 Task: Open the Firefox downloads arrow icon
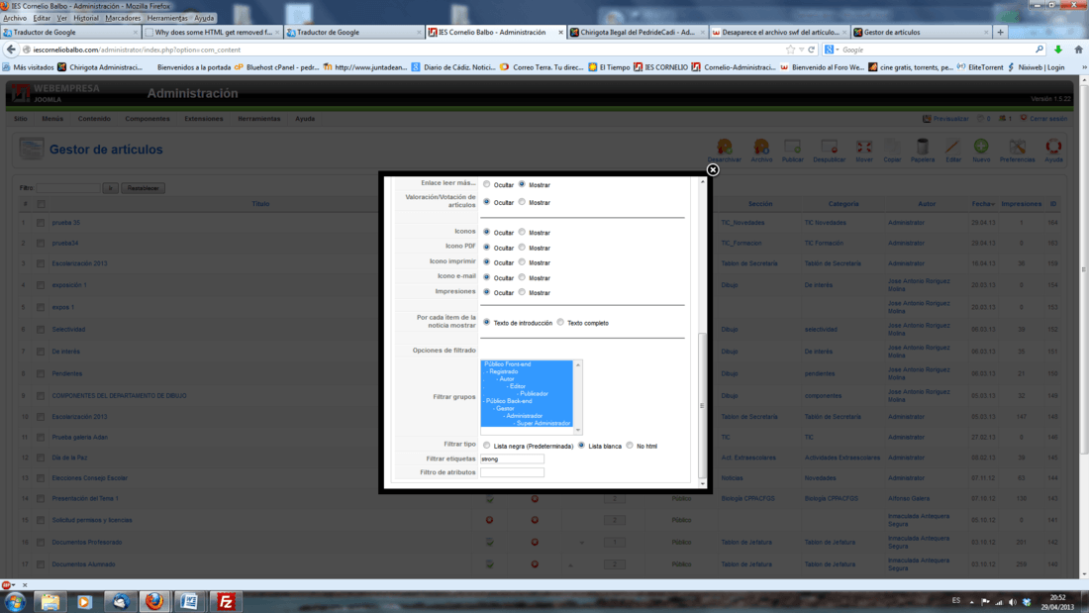[x=1057, y=50]
